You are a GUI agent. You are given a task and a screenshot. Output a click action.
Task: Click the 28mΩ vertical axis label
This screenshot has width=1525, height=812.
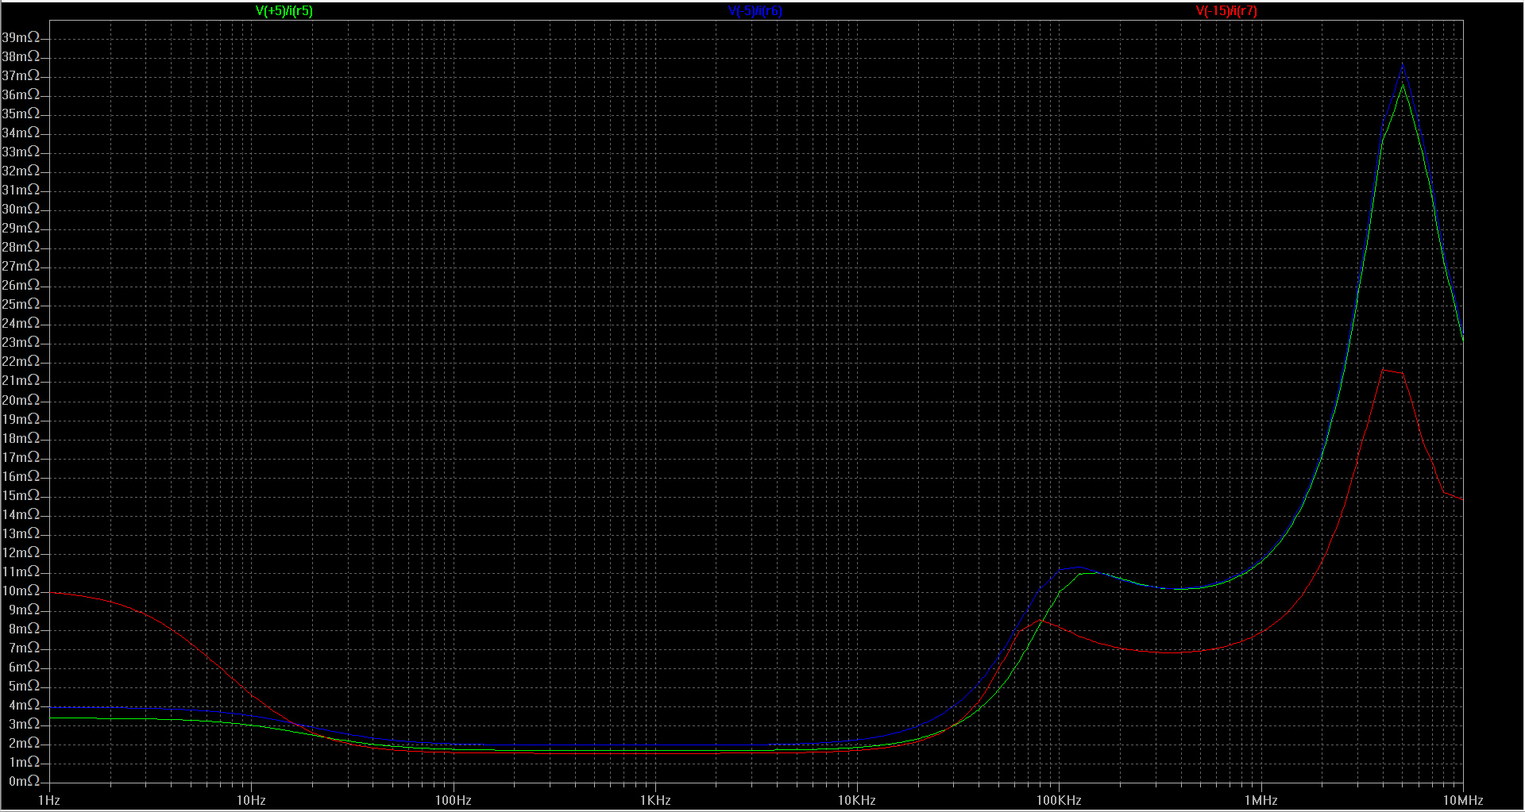[21, 247]
